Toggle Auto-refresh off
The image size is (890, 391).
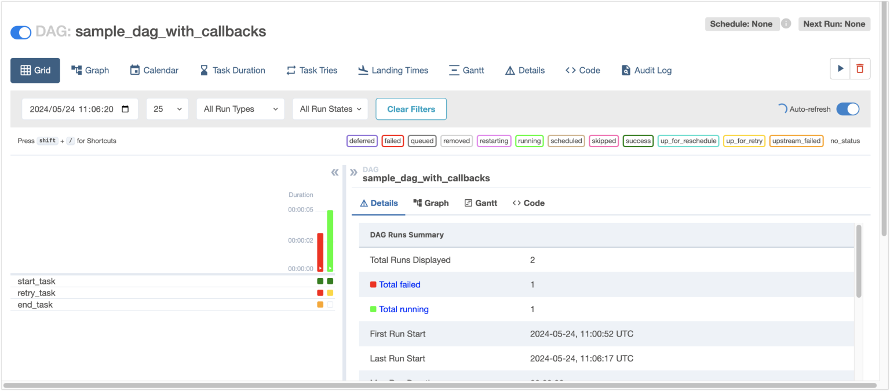[x=848, y=109]
